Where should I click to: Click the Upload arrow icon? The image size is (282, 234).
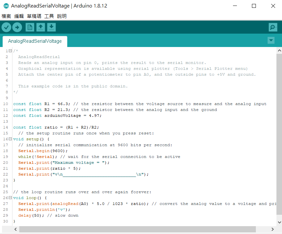17,27
